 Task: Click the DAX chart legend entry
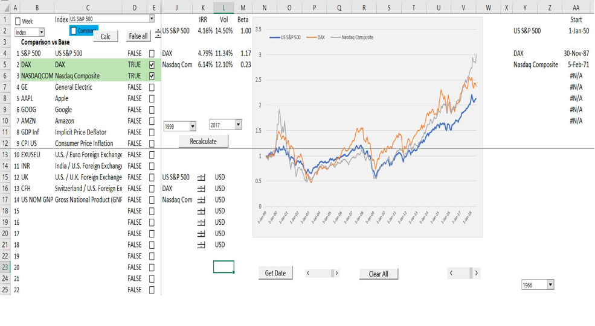coord(316,37)
